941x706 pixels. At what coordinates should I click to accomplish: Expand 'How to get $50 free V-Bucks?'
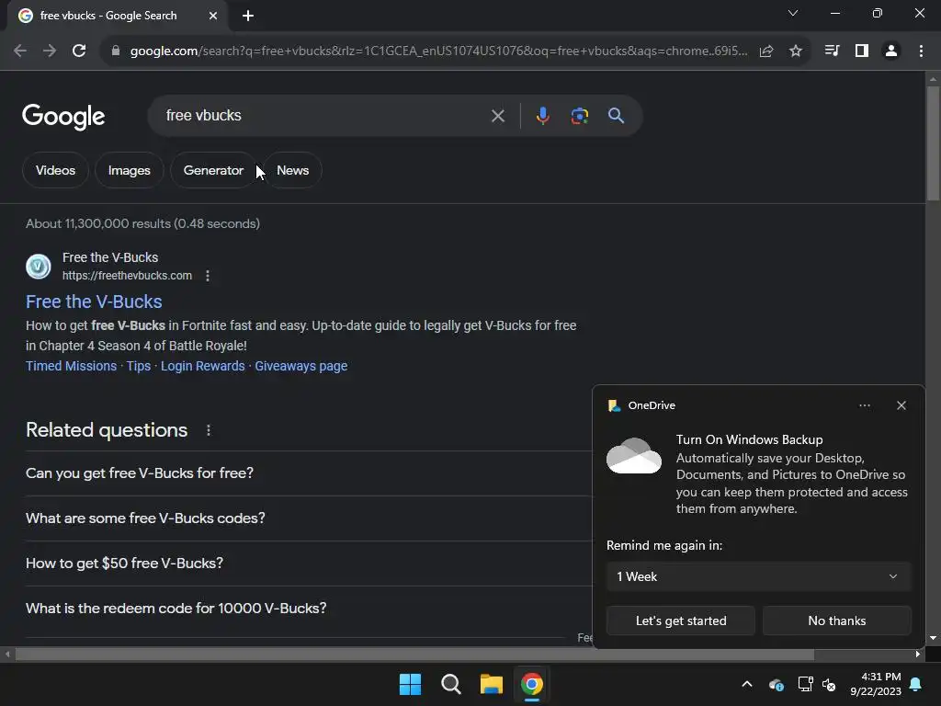[309, 564]
